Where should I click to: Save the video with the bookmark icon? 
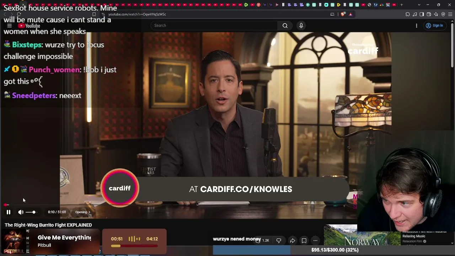click(x=304, y=241)
